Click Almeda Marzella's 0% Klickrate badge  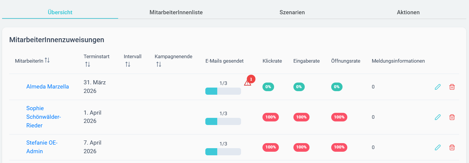click(268, 87)
